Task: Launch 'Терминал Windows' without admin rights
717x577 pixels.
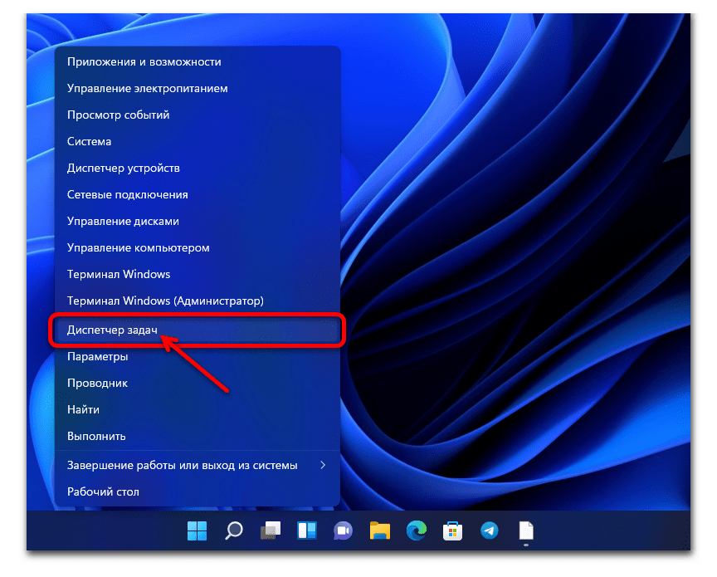Action: click(x=198, y=274)
